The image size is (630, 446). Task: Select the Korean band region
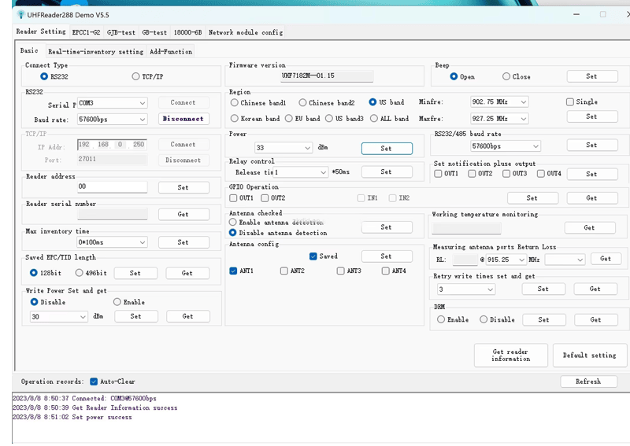255,119
